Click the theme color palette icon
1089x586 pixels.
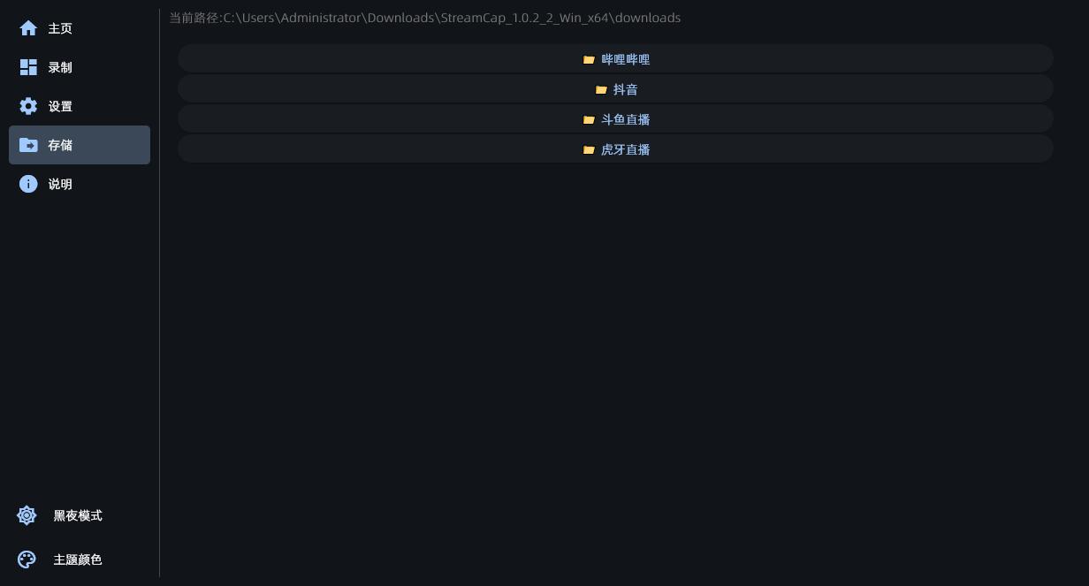(x=27, y=559)
